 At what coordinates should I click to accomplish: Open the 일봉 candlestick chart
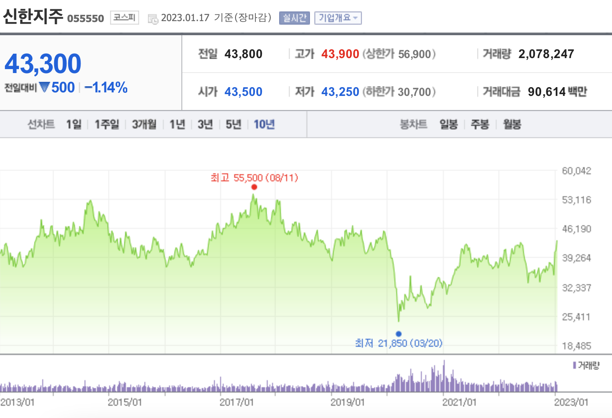tap(449, 125)
